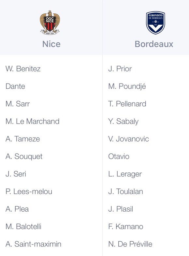189x256 pixels.
Task: Select Y. Sabaly in Bordeaux lineup
Action: tap(123, 121)
